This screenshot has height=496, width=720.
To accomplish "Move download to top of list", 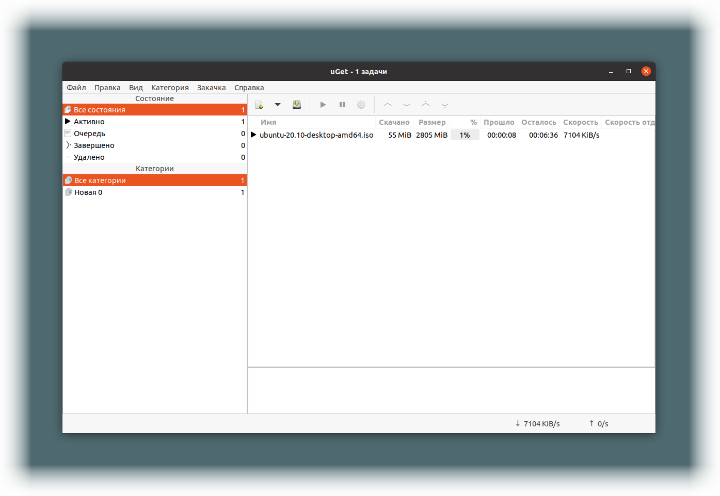I will (x=426, y=104).
